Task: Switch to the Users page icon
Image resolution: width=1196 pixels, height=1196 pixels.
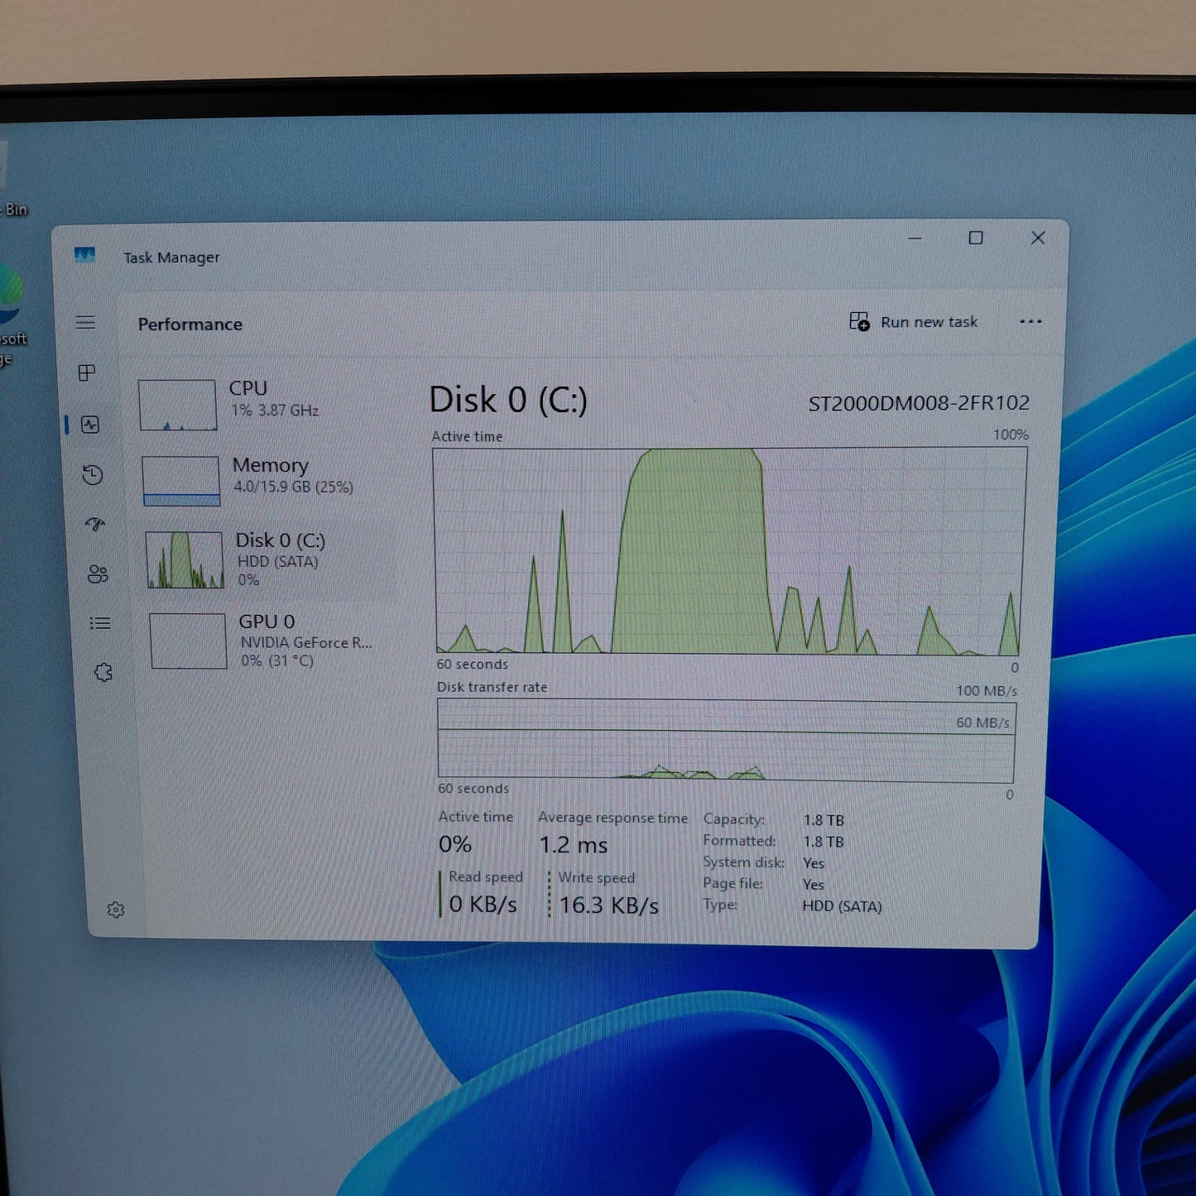Action: pos(98,574)
